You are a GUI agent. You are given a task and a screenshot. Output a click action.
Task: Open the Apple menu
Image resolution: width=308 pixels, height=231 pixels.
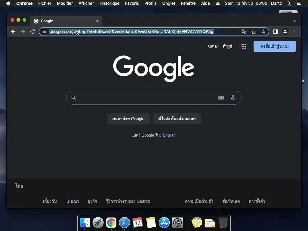pyautogui.click(x=8, y=3)
